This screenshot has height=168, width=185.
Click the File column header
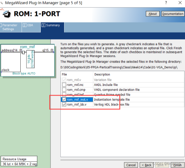point(64,74)
